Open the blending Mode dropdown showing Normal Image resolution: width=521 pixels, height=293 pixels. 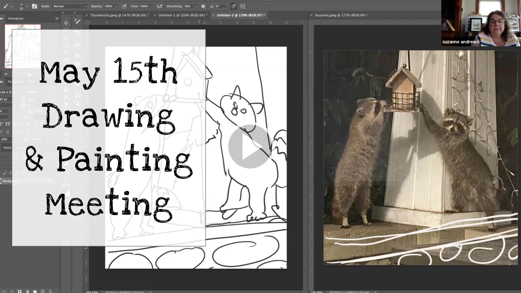(70, 6)
